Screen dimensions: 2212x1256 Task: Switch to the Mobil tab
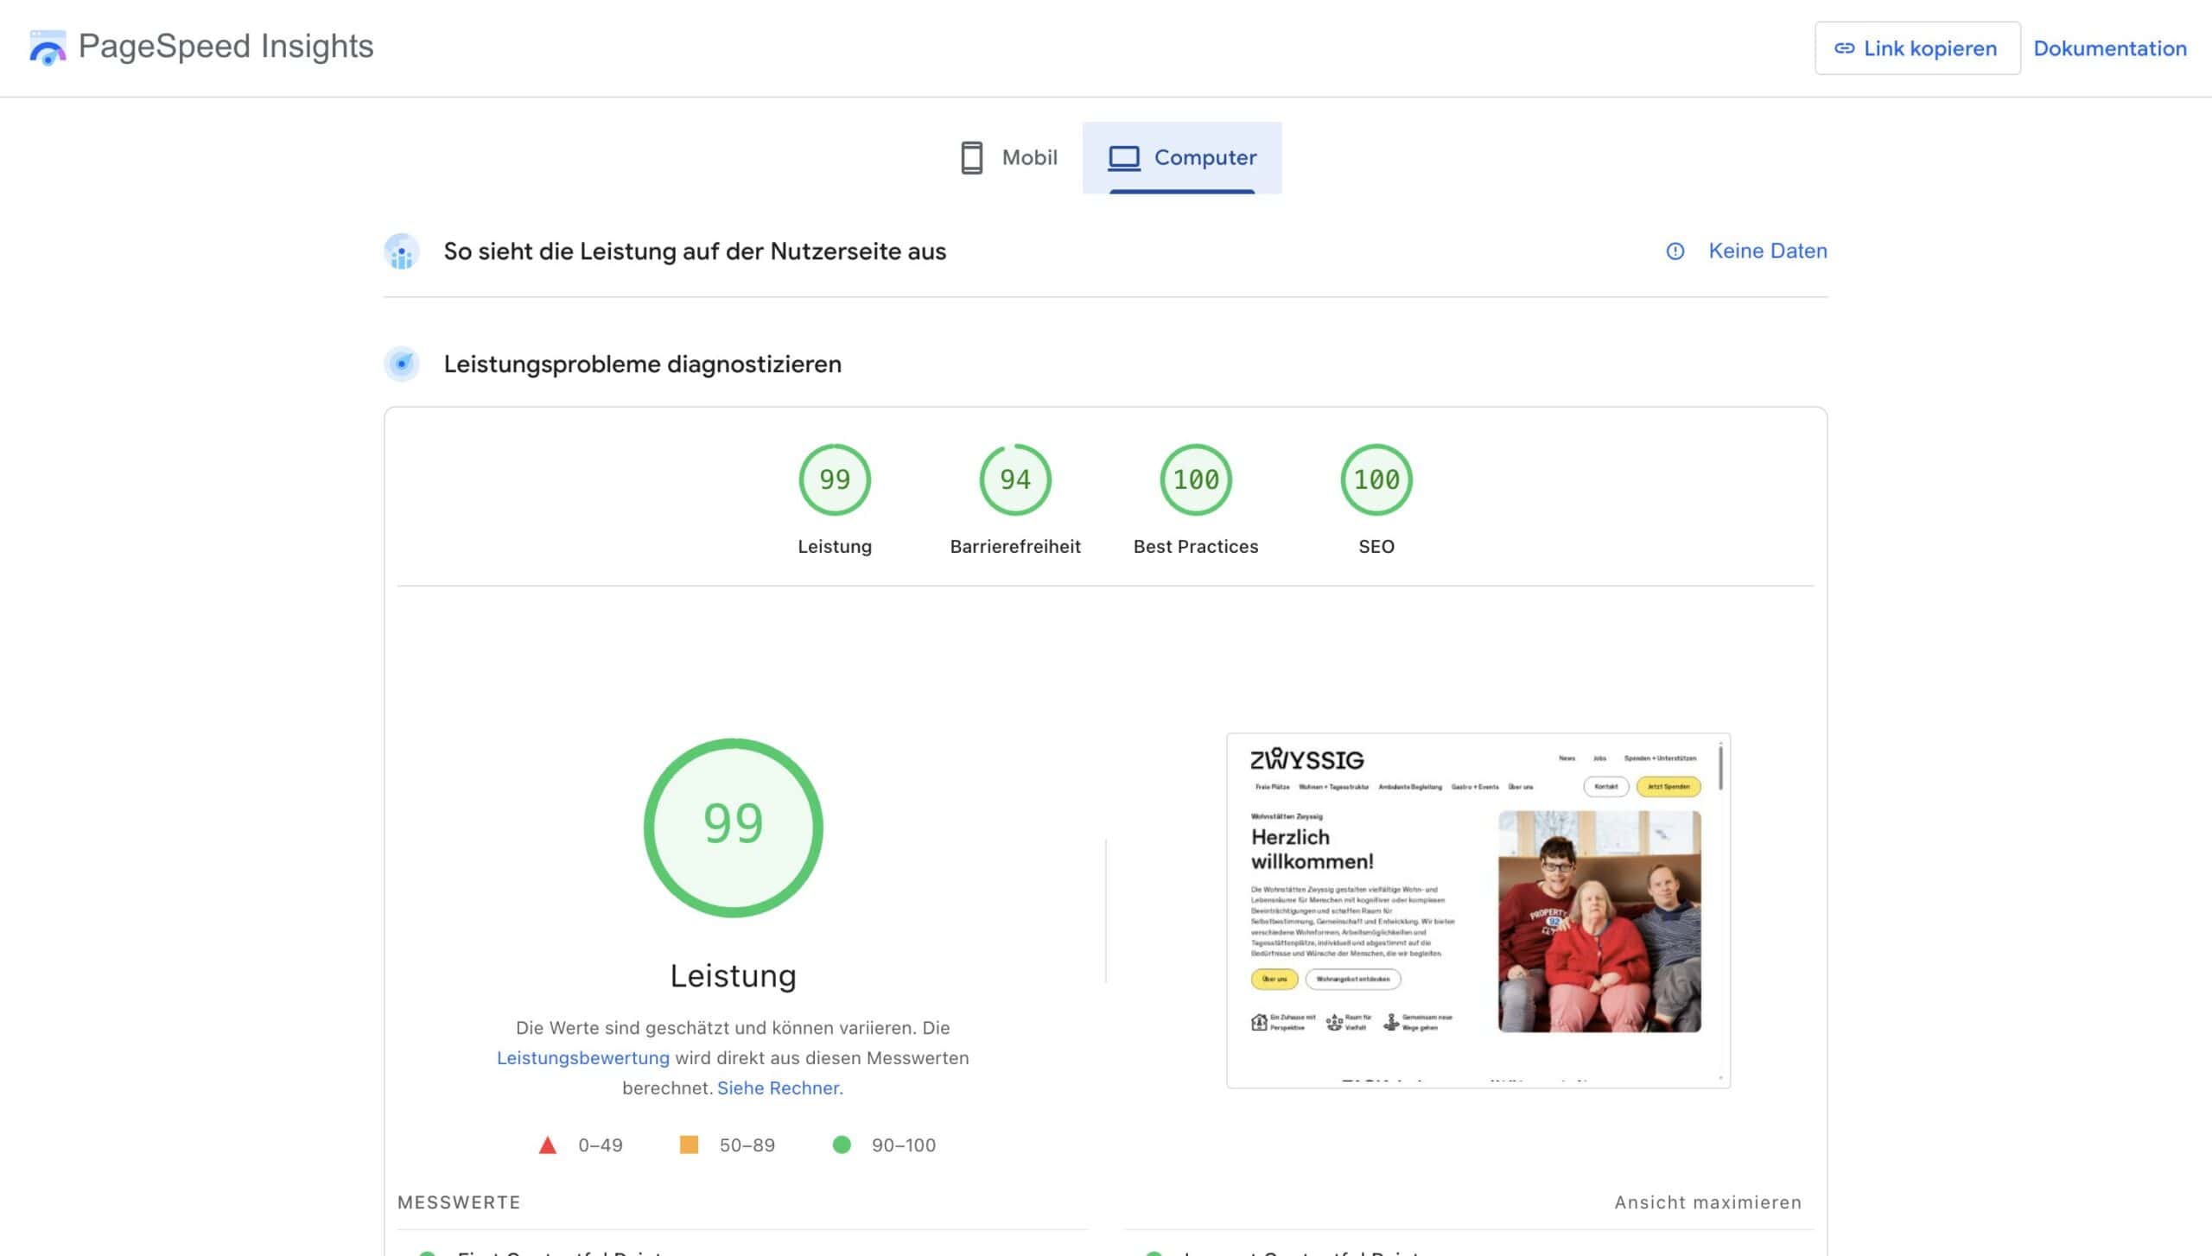(x=1009, y=158)
